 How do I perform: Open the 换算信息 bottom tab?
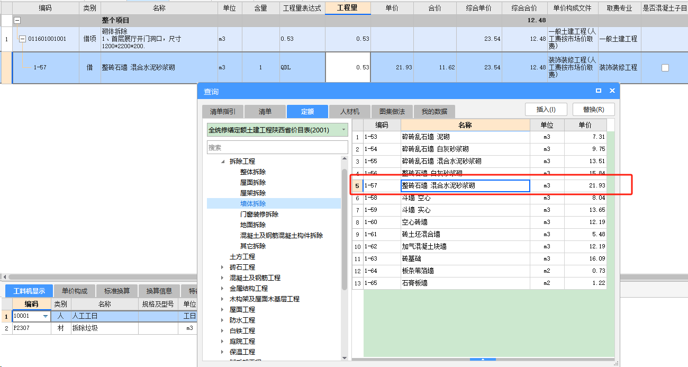159,291
